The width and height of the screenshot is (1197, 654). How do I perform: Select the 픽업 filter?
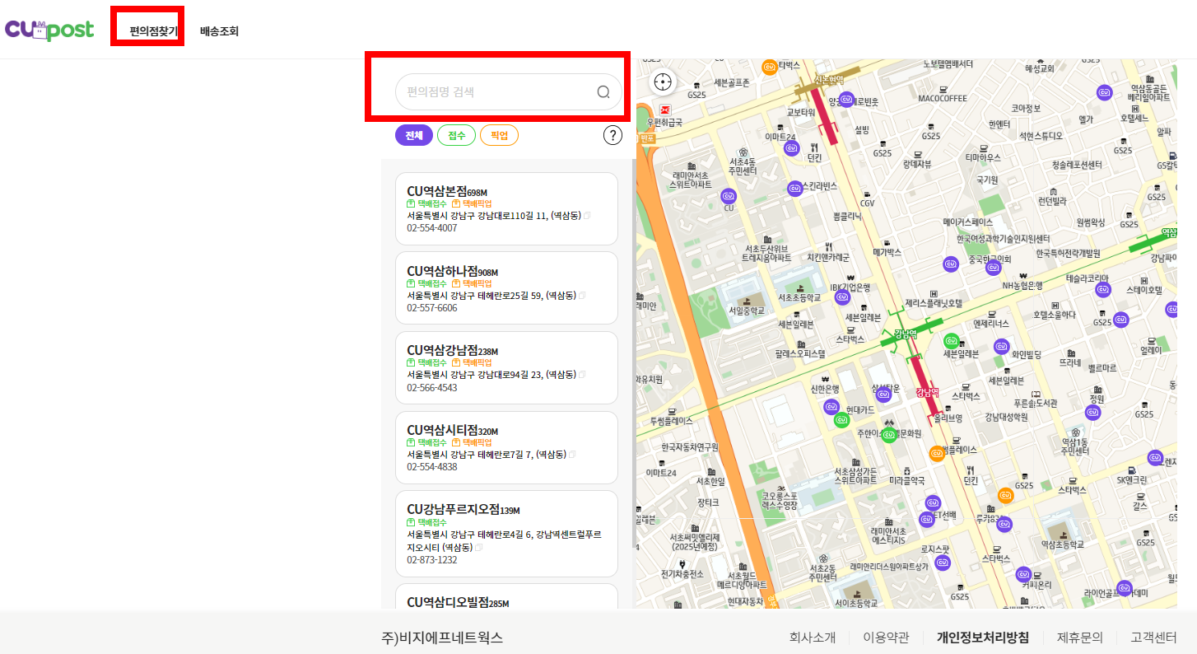click(x=500, y=136)
